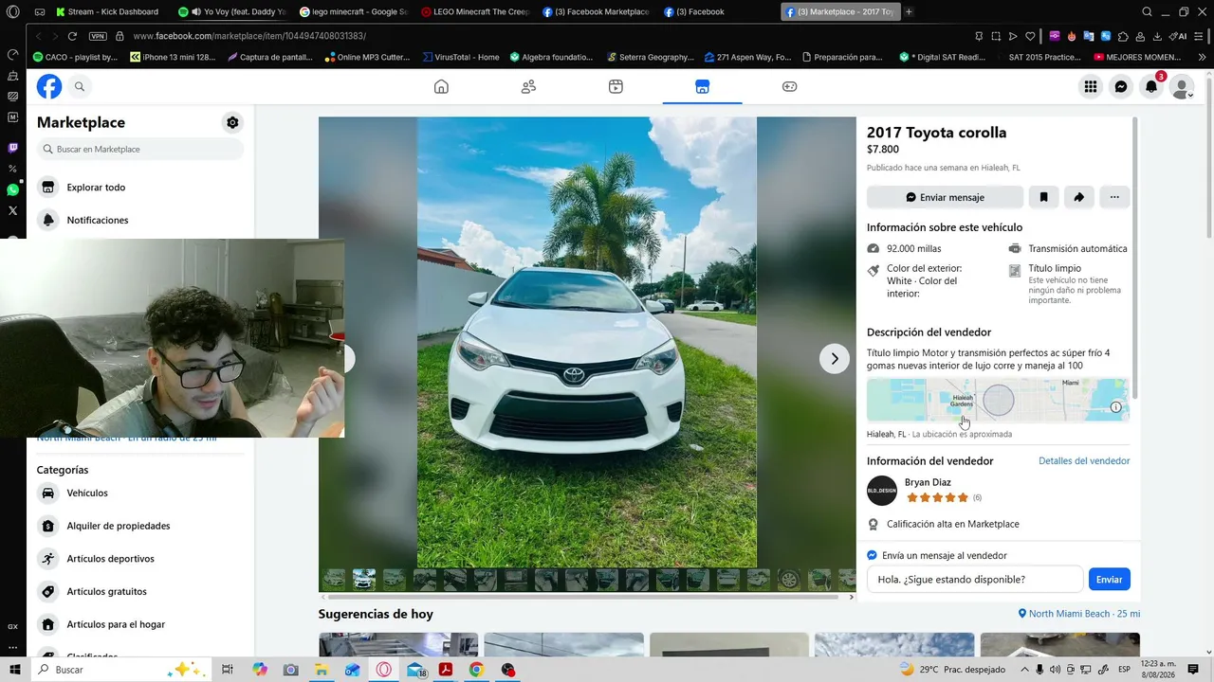This screenshot has height=682, width=1214.
Task: Open the Facebook apps grid menu
Action: click(x=1091, y=87)
